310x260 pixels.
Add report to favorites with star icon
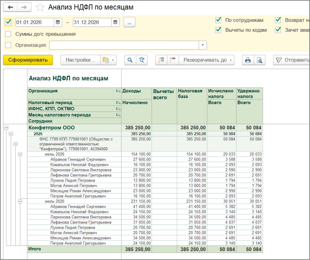[x=40, y=7]
